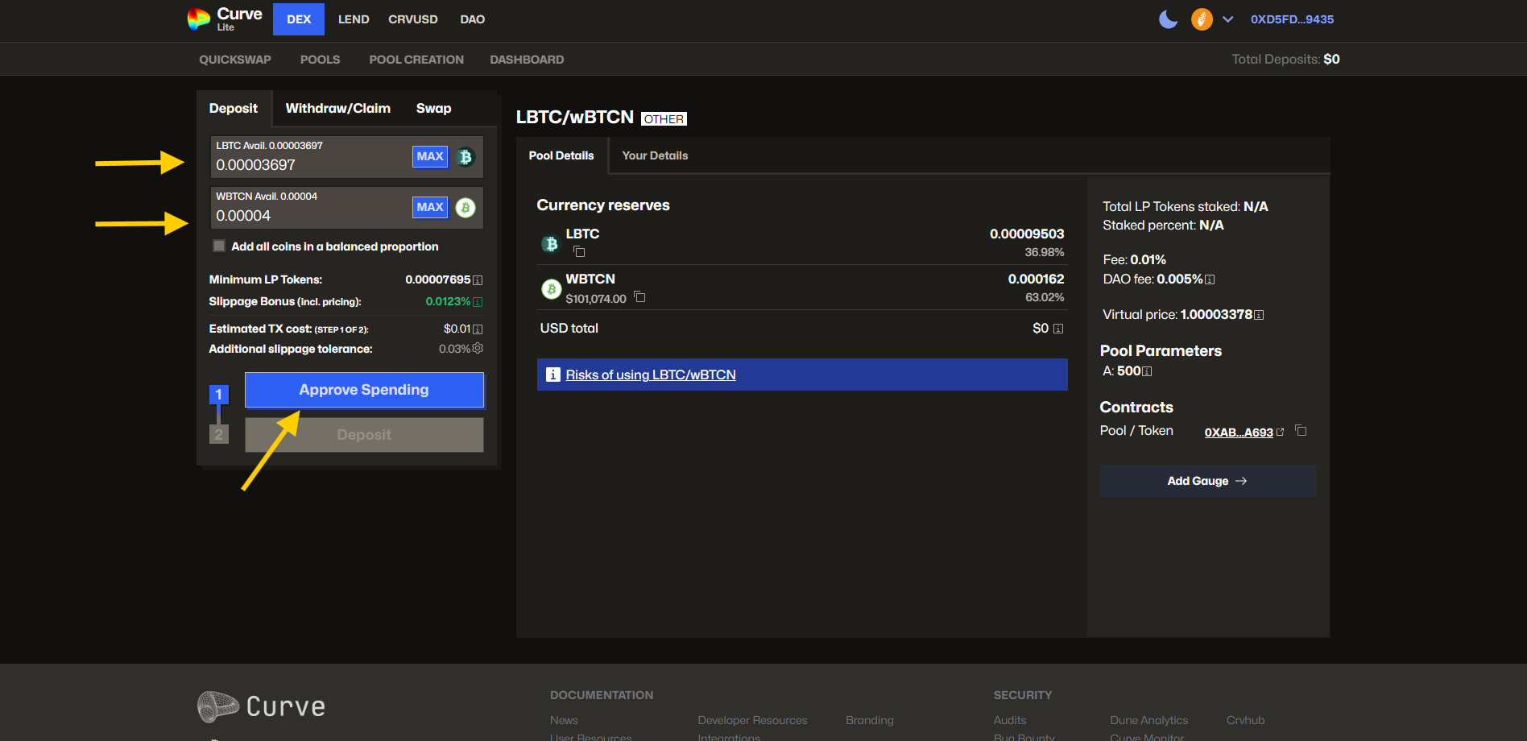Screen dimensions: 1527x741
Task: Open DAO fee info icon
Action: click(1210, 279)
